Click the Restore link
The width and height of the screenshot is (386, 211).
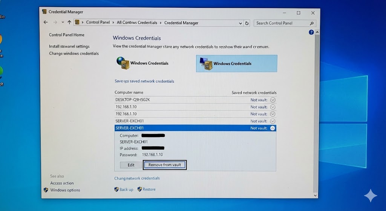[149, 189]
